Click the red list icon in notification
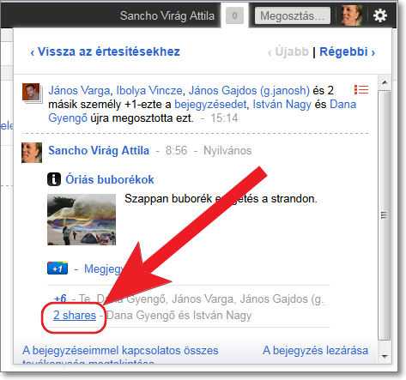Viewport: 406px width, 380px height. pyautogui.click(x=361, y=90)
